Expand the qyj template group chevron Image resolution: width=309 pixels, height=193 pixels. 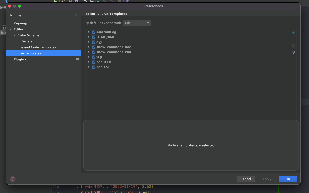coord(88,42)
